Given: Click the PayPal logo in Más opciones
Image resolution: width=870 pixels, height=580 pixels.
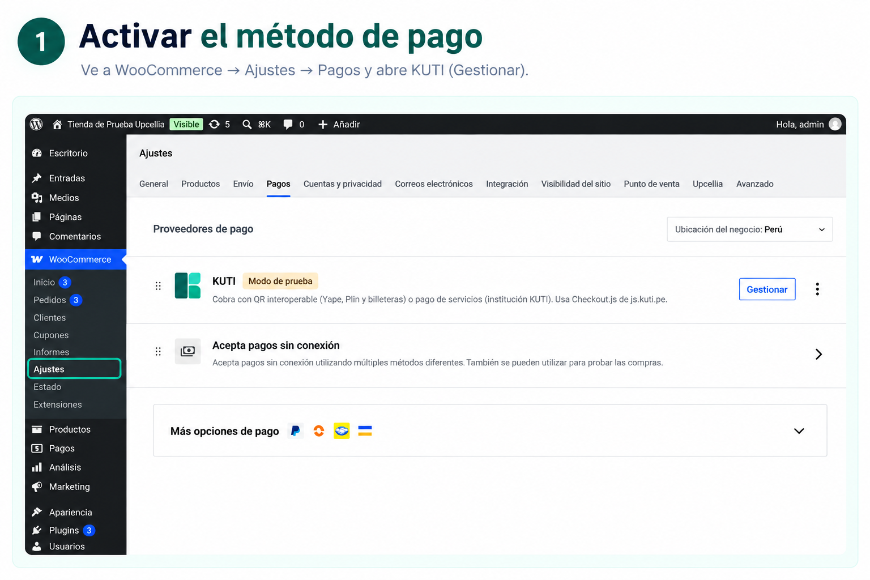Looking at the screenshot, I should click(296, 431).
